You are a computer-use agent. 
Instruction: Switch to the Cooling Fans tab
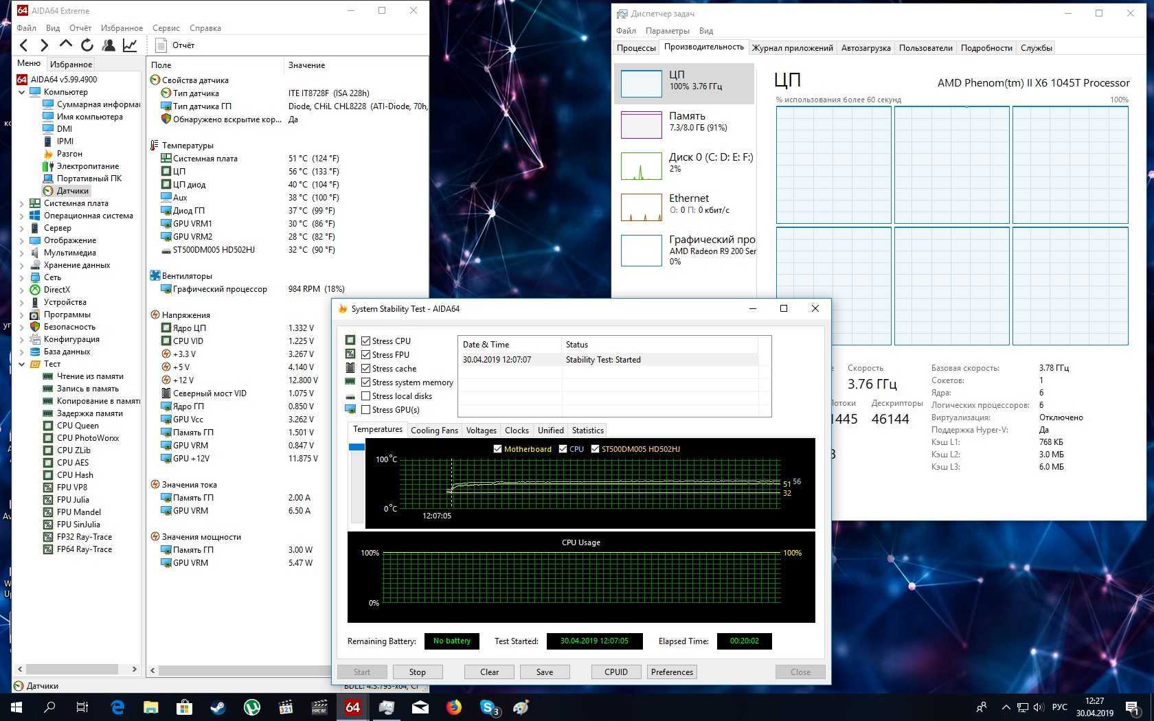[434, 431]
